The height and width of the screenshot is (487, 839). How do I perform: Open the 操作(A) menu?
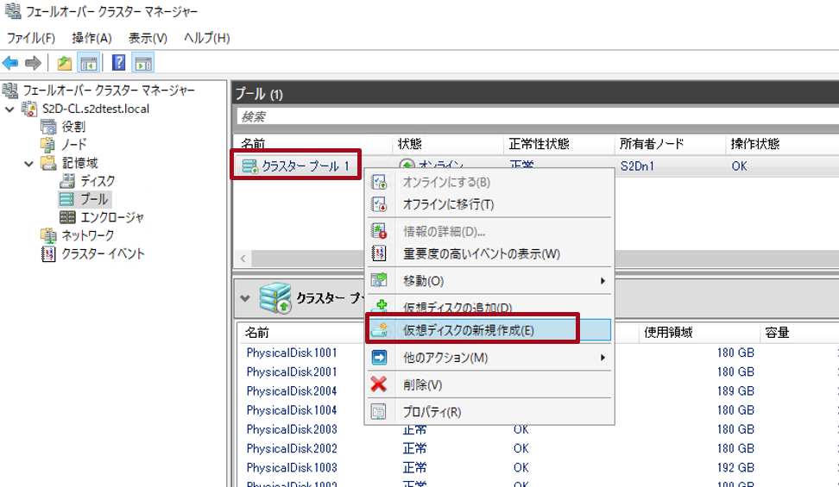coord(92,38)
